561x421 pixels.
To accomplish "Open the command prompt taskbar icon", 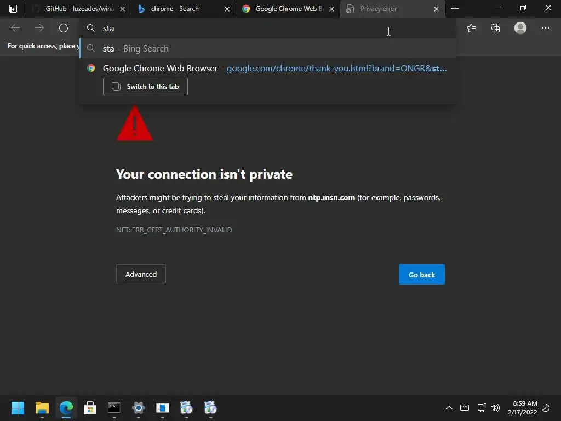I will [x=114, y=408].
